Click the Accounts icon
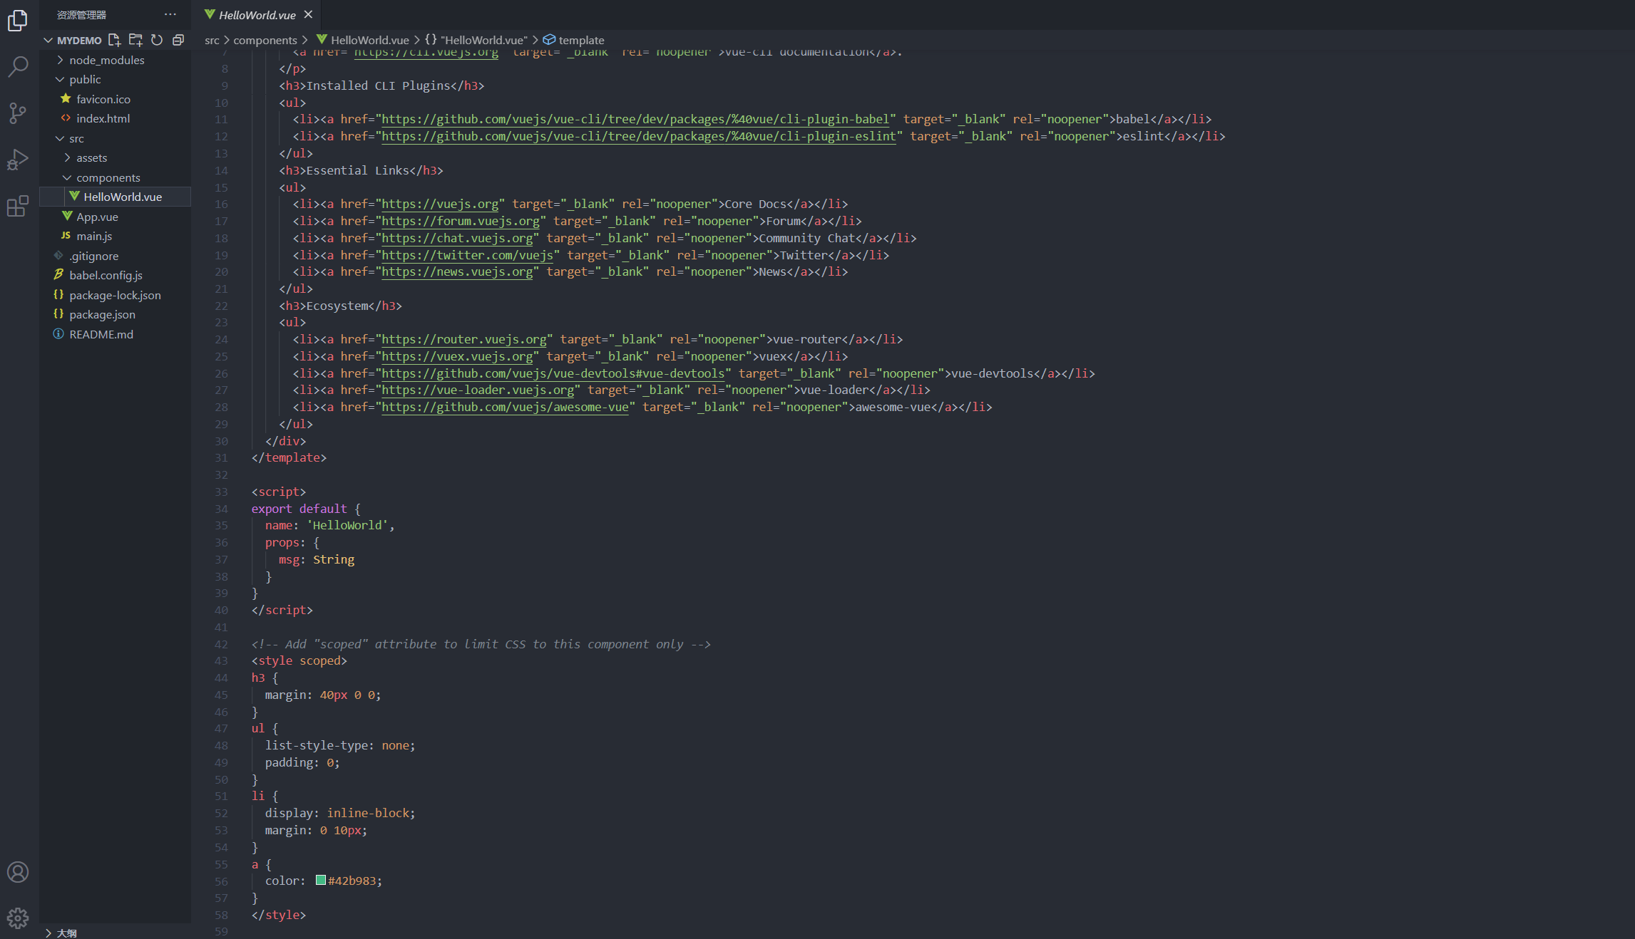1635x939 pixels. click(18, 872)
